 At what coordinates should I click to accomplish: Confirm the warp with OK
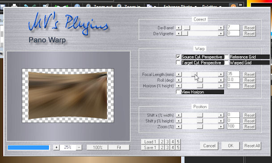pyautogui.click(x=230, y=146)
